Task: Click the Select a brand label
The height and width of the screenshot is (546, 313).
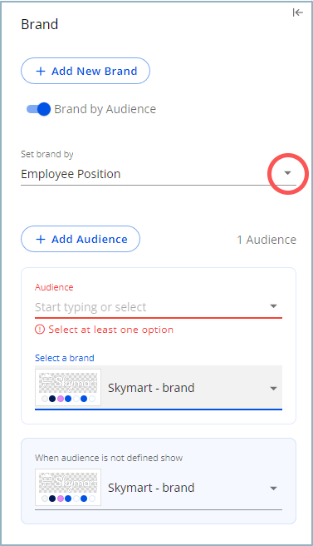Action: [x=65, y=358]
